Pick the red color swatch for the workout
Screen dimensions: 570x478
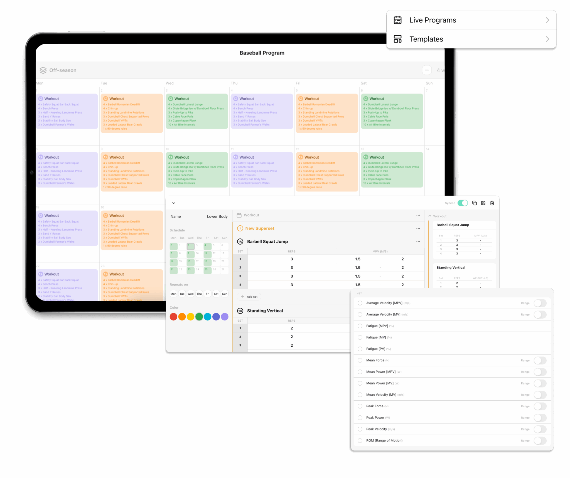pos(173,316)
